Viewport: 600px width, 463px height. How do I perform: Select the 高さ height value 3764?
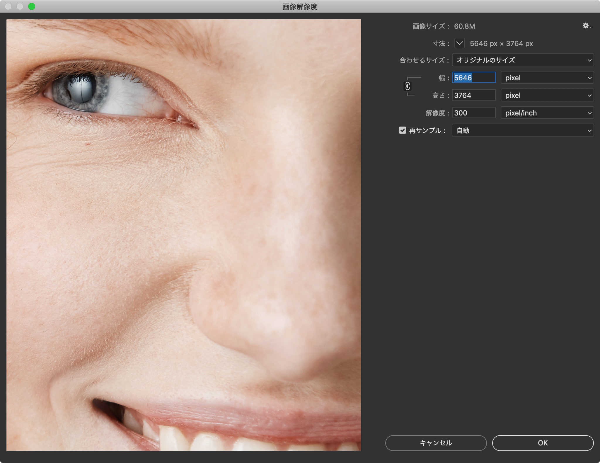coord(473,95)
